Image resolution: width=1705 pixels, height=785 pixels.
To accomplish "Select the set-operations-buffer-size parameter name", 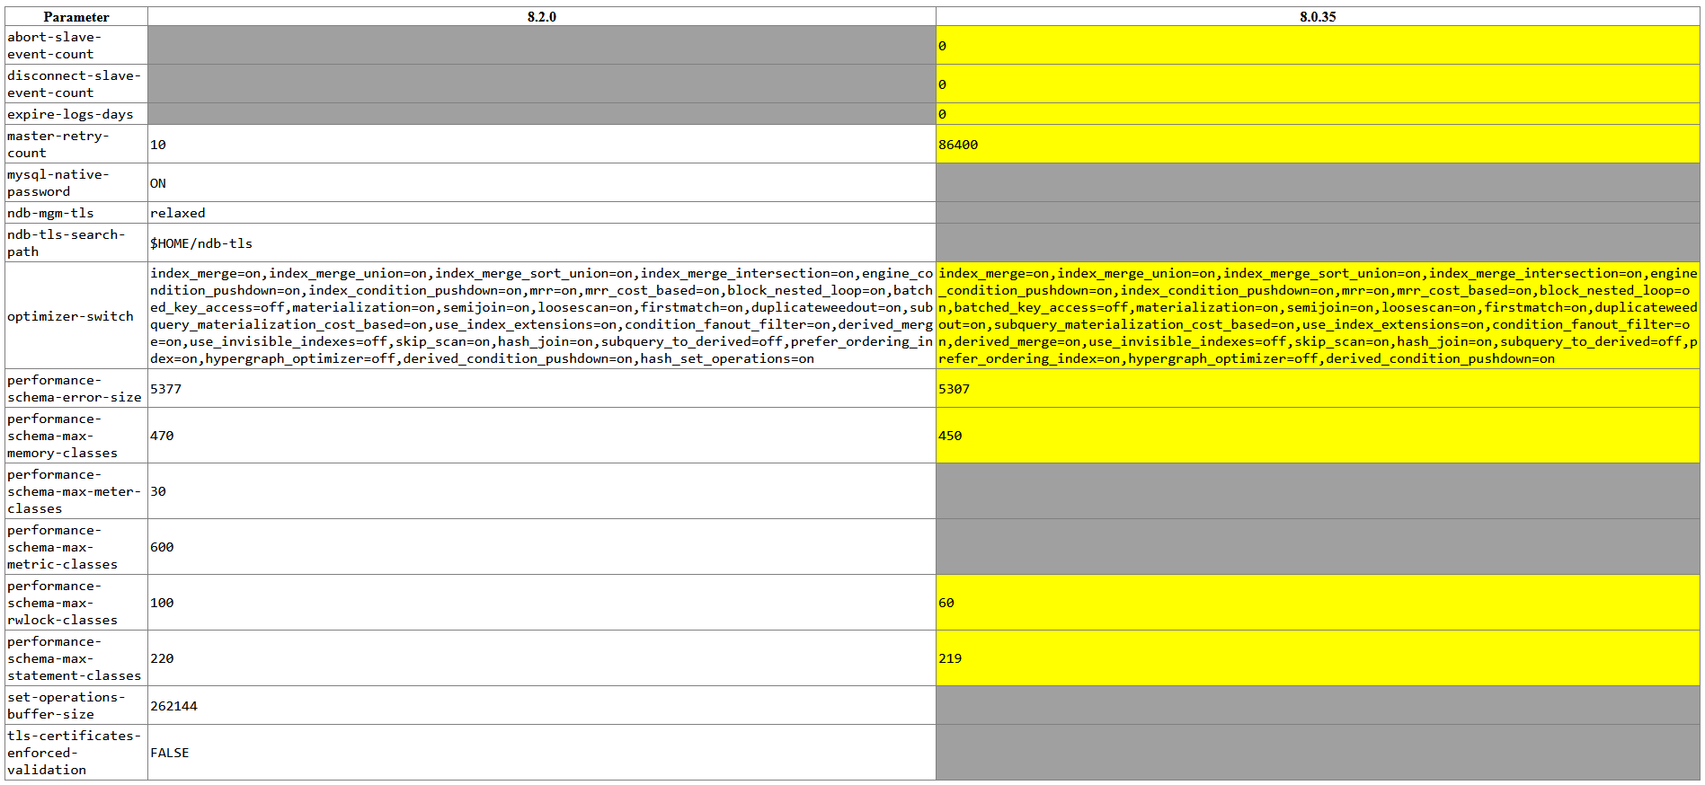I will (66, 705).
